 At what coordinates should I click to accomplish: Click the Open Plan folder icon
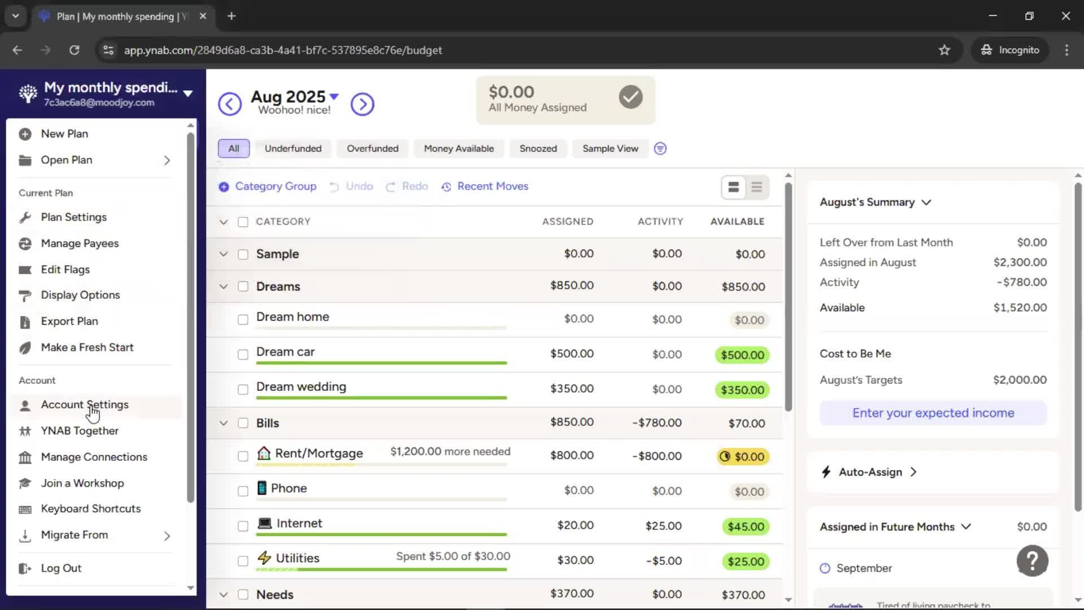25,160
